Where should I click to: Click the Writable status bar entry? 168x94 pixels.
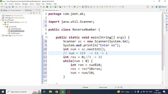click(85, 87)
